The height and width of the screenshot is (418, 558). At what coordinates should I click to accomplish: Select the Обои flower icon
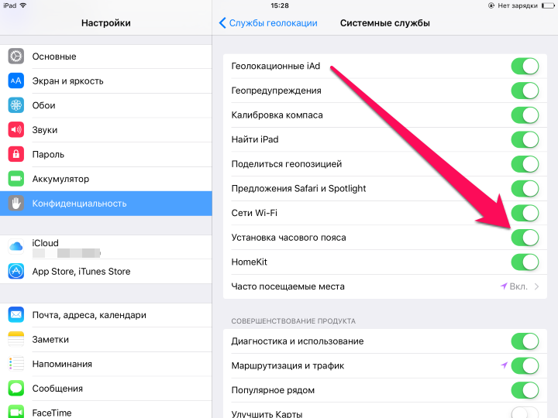[x=16, y=105]
